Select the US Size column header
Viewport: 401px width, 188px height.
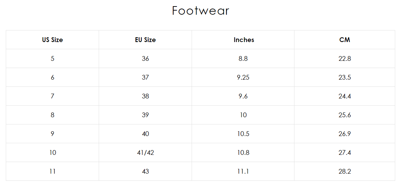(x=53, y=40)
